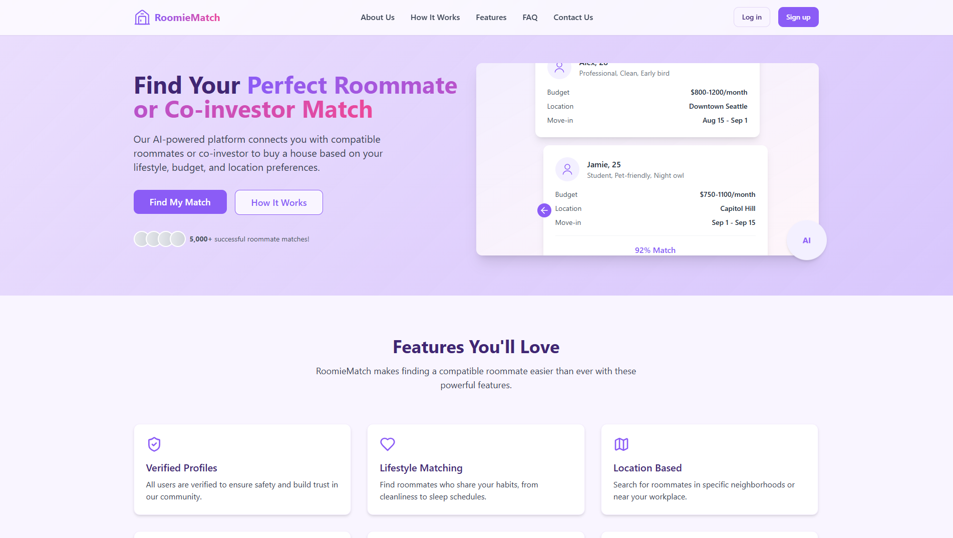Open the About Us navigation item
The height and width of the screenshot is (538, 953).
tap(377, 17)
